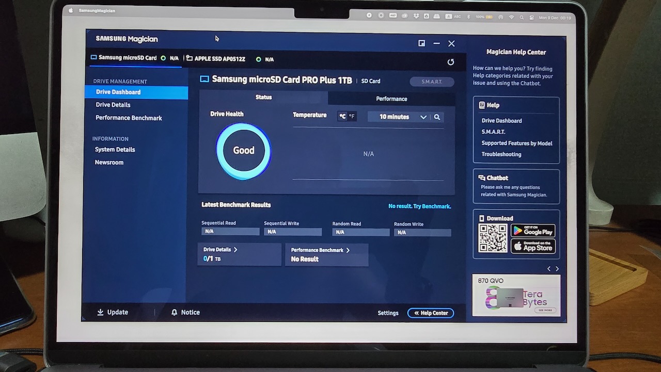Open Notice via the bell icon
The width and height of the screenshot is (661, 372).
click(175, 313)
